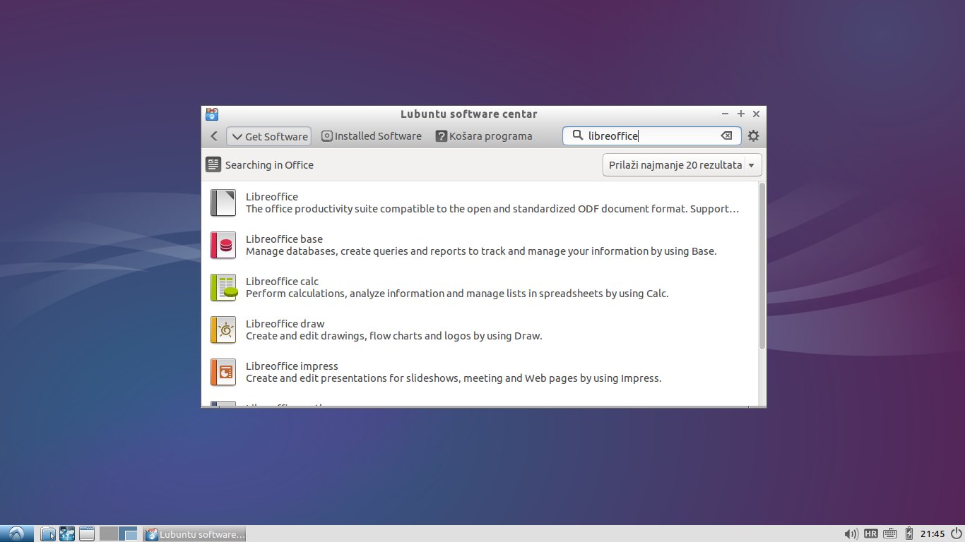Switch to the Installed Software tab
965x542 pixels.
point(371,136)
